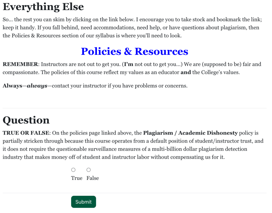Click the "True" answer label text
Image resolution: width=272 pixels, height=213 pixels.
(77, 178)
